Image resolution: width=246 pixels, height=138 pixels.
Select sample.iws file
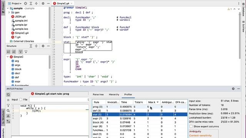20,29
